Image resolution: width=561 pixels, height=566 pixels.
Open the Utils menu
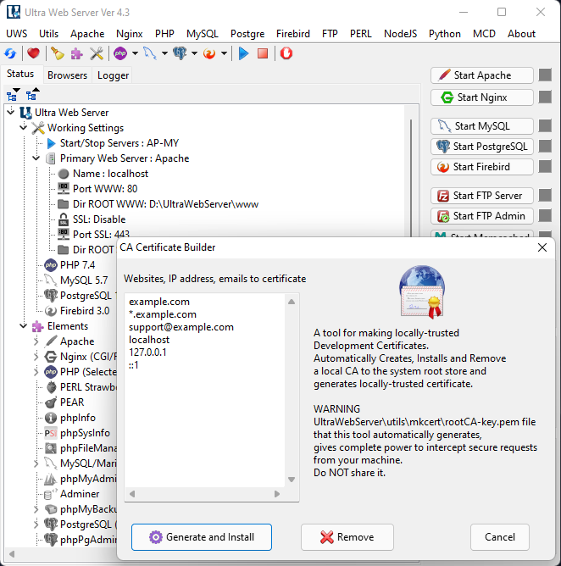[x=48, y=34]
